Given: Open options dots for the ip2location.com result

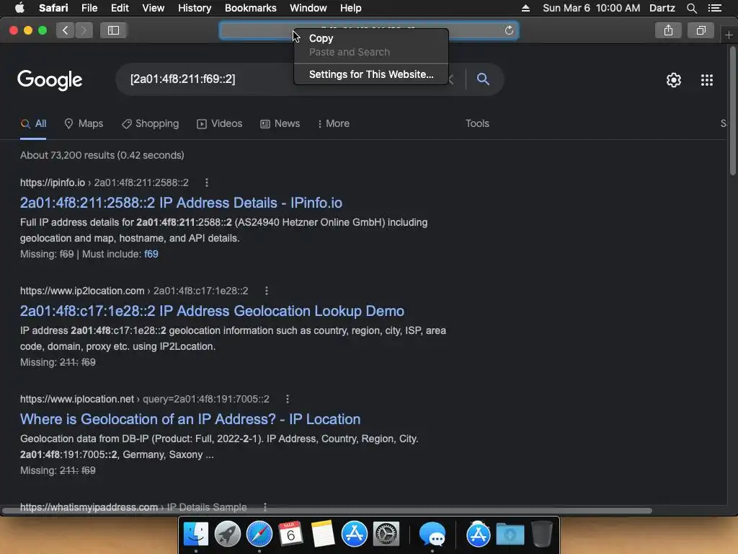Looking at the screenshot, I should 267,291.
